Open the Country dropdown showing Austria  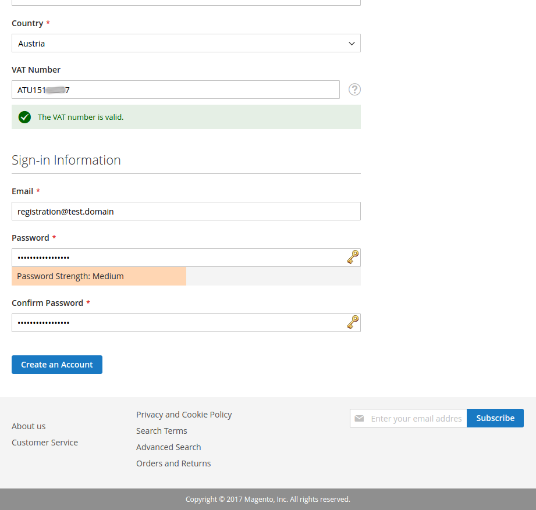(x=186, y=44)
